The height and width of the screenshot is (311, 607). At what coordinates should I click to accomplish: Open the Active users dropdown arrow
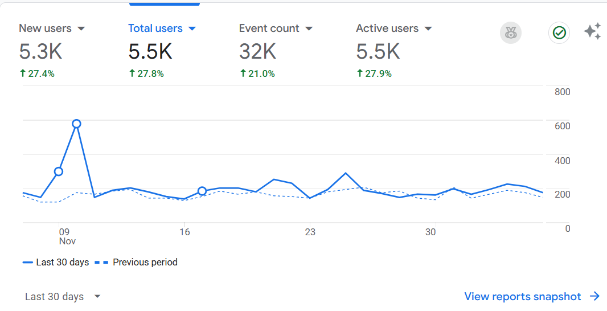428,28
